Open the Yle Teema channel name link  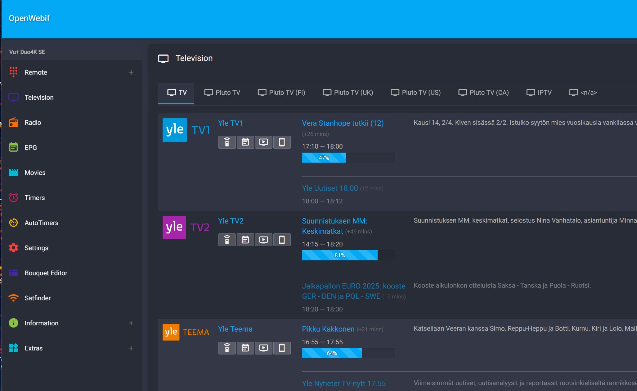pyautogui.click(x=235, y=329)
